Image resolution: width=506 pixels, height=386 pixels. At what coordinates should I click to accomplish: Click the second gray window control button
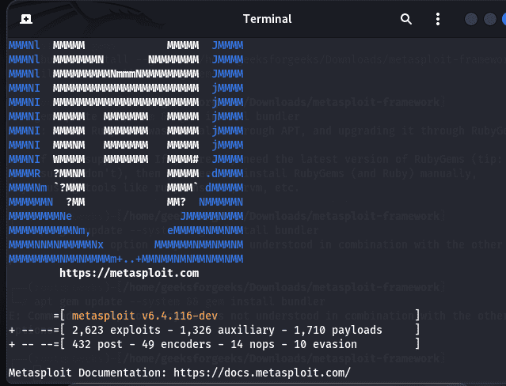(490, 19)
